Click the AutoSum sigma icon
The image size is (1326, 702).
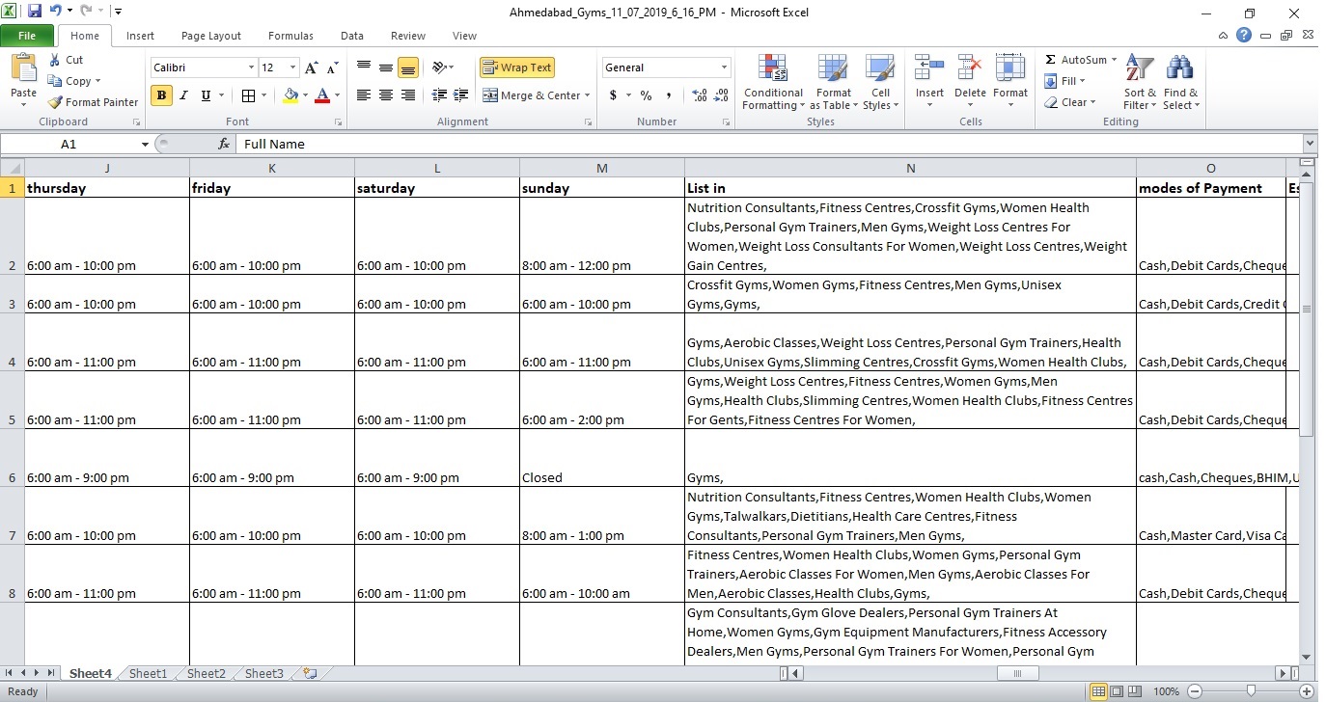(x=1051, y=60)
